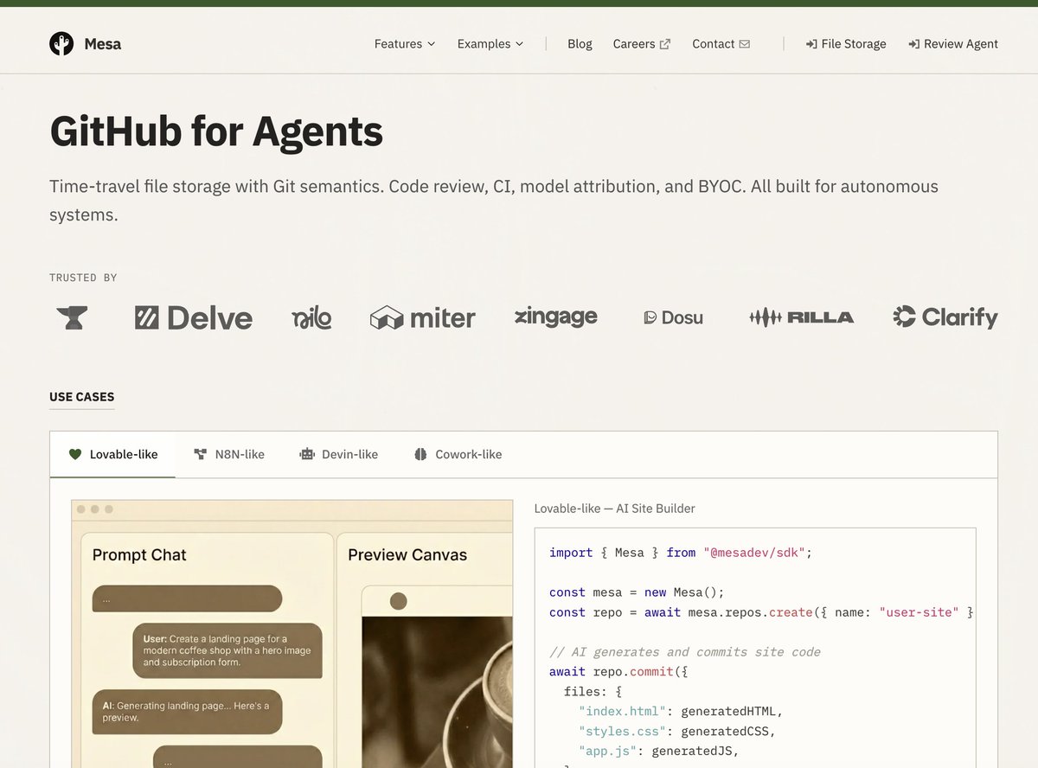Screen dimensions: 1038x768
Task: Expand the Examples dropdown menu
Action: [490, 44]
